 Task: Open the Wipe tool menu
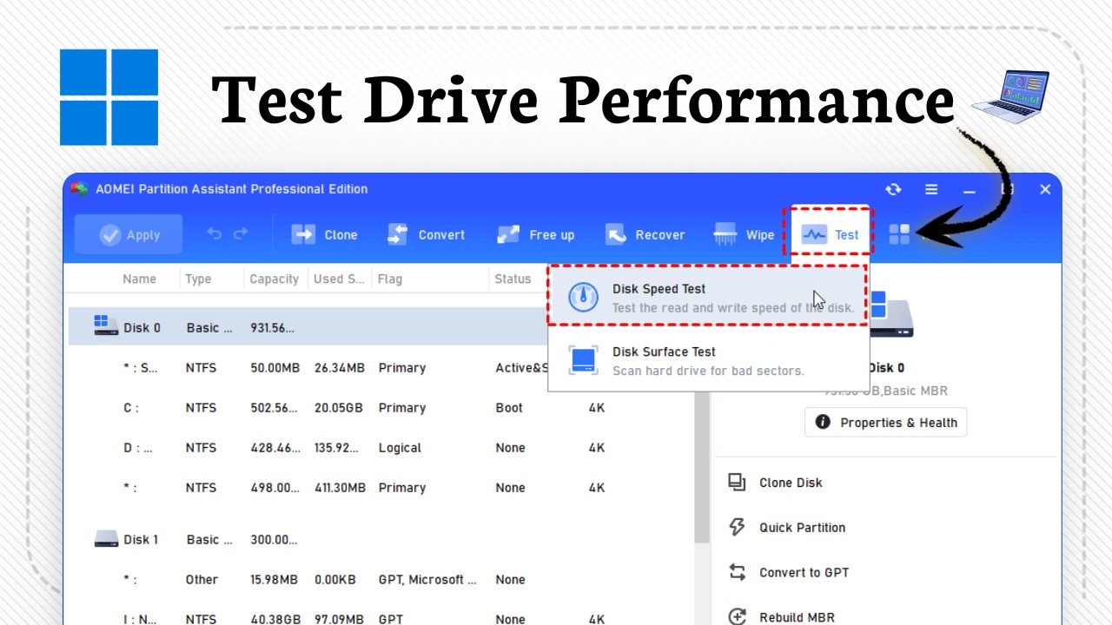[744, 234]
